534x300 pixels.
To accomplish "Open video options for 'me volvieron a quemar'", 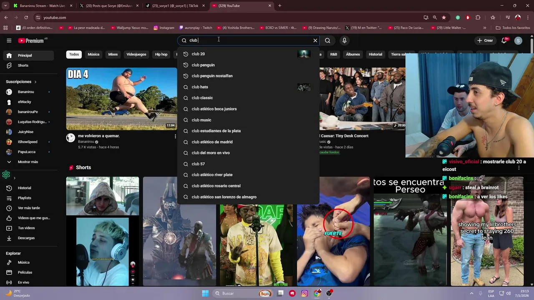I will click(x=175, y=136).
